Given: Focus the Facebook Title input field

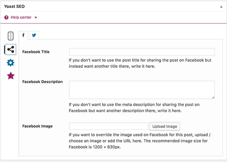Looking at the screenshot, I should (142, 52).
